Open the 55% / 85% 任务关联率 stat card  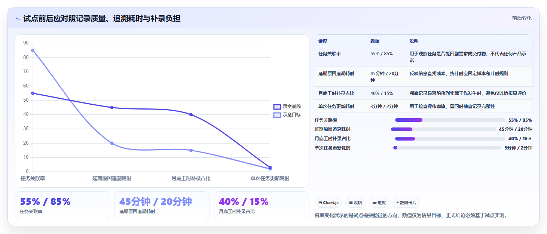tap(62, 205)
